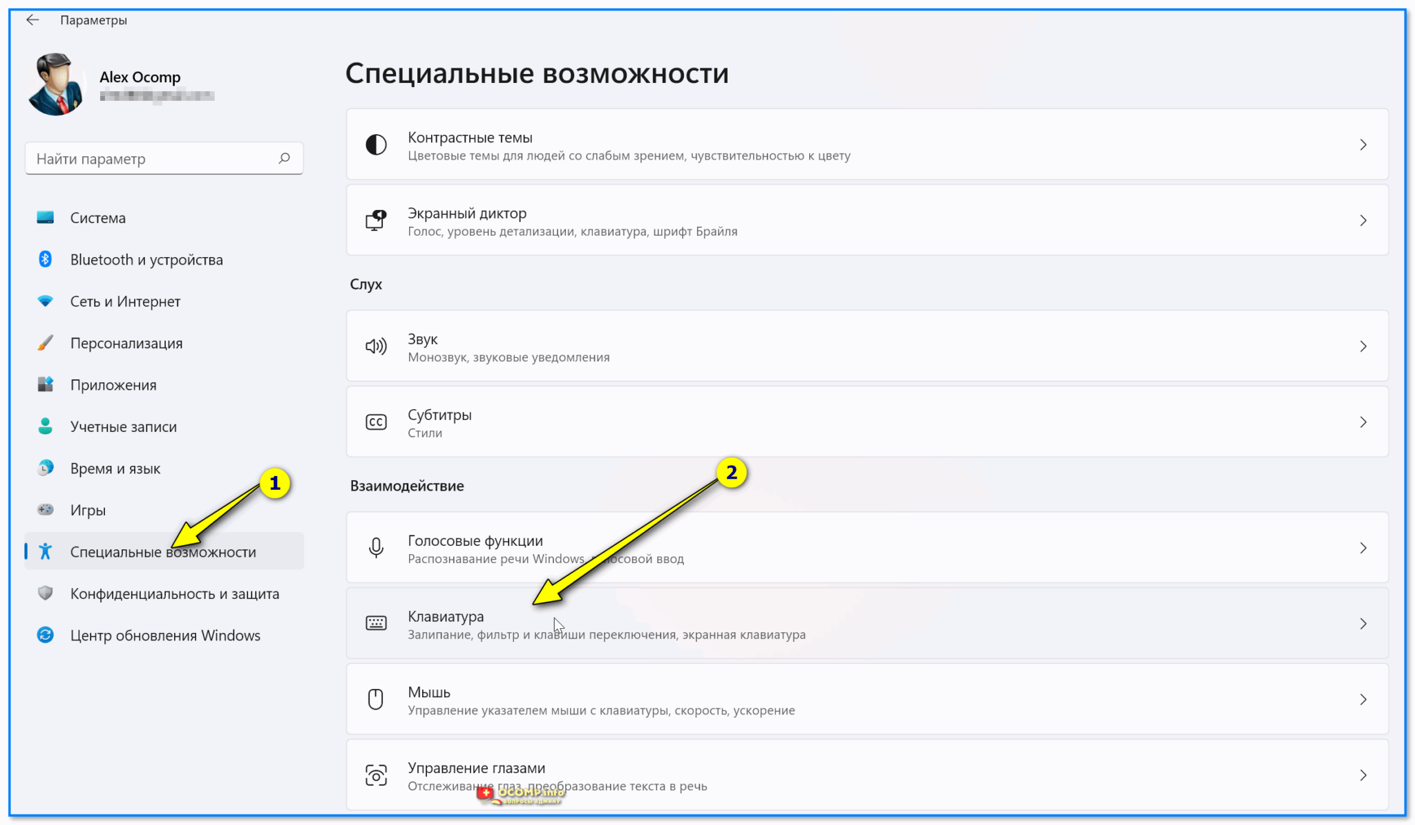Open Контрастные темы settings
The height and width of the screenshot is (825, 1415).
867,144
